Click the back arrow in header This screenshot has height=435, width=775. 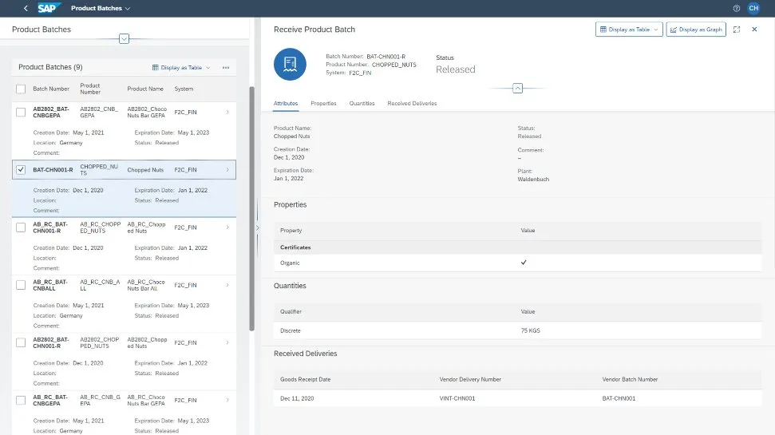coord(26,8)
